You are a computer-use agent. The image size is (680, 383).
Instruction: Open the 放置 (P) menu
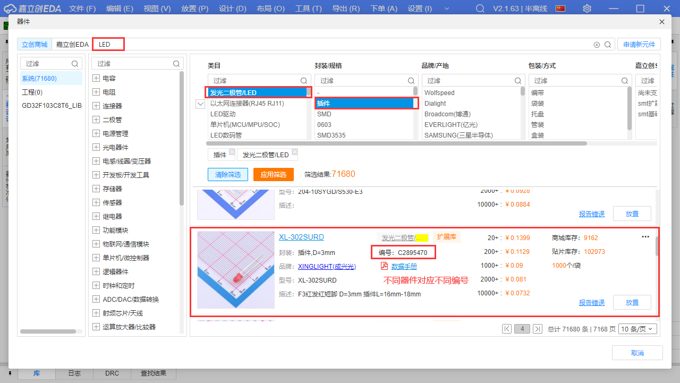click(194, 8)
